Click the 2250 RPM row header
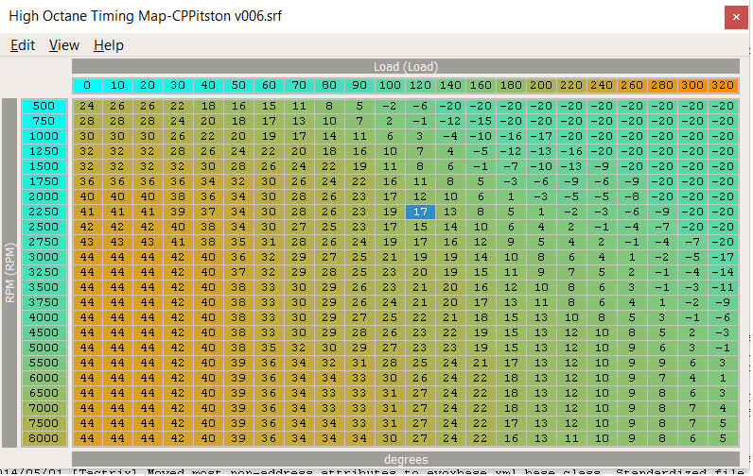The height and width of the screenshot is (476, 753). pos(44,212)
